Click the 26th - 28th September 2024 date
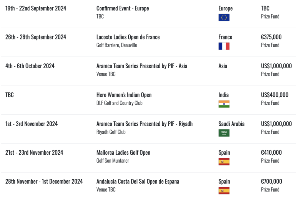 (x=36, y=37)
